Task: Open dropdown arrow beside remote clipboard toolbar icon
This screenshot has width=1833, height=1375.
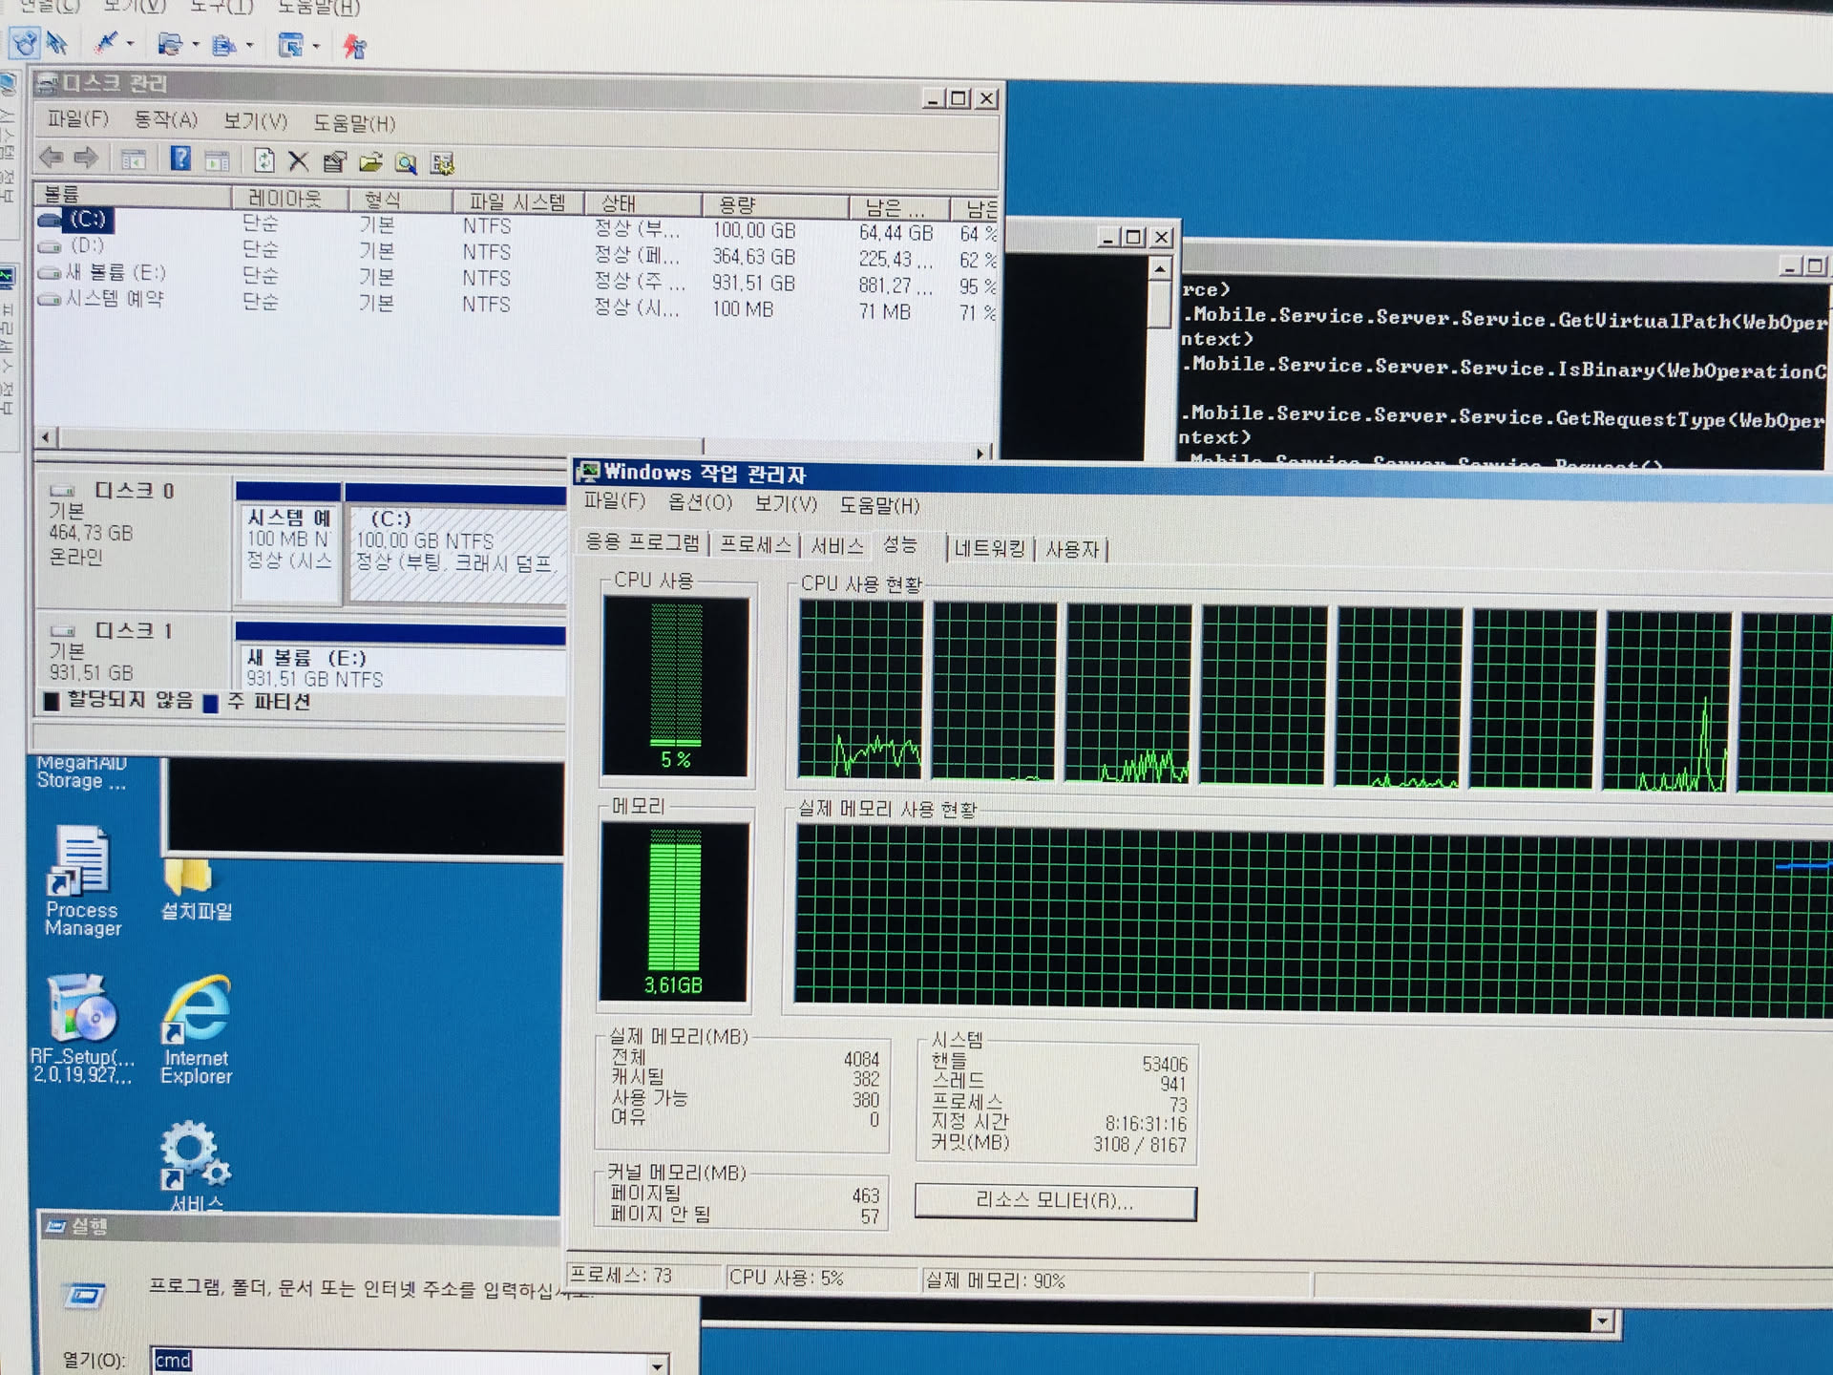Action: [x=250, y=45]
